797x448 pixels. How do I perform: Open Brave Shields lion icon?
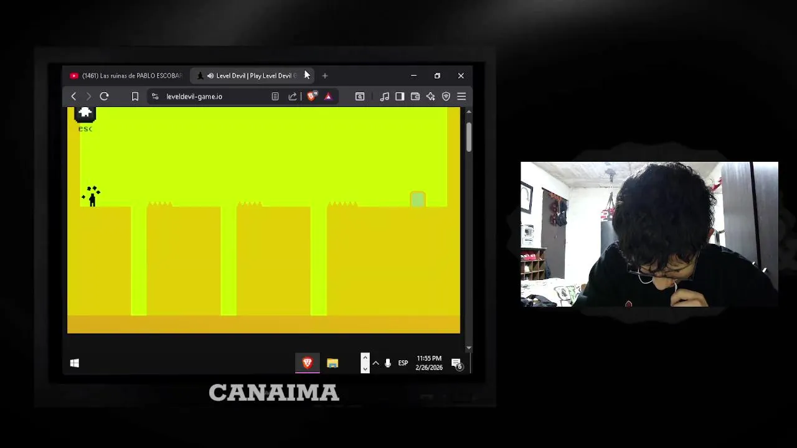click(x=312, y=96)
